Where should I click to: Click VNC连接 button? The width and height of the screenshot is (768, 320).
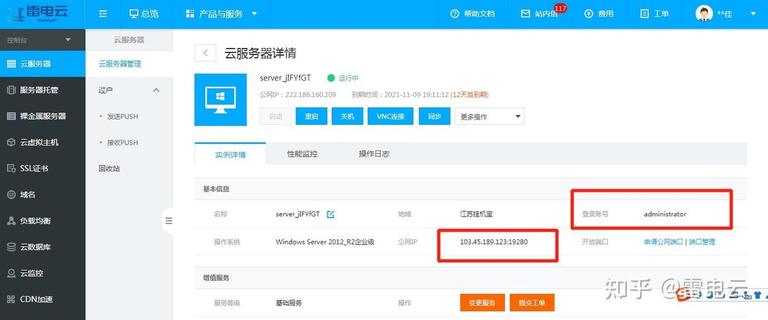(x=391, y=116)
